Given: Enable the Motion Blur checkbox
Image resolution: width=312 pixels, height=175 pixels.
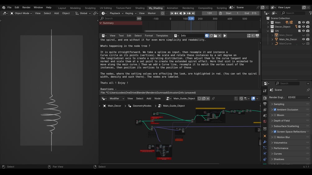Looking at the screenshot, I should (275, 137).
